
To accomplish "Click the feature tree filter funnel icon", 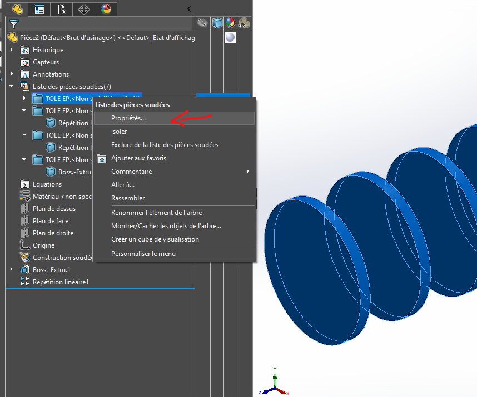I will (x=14, y=24).
